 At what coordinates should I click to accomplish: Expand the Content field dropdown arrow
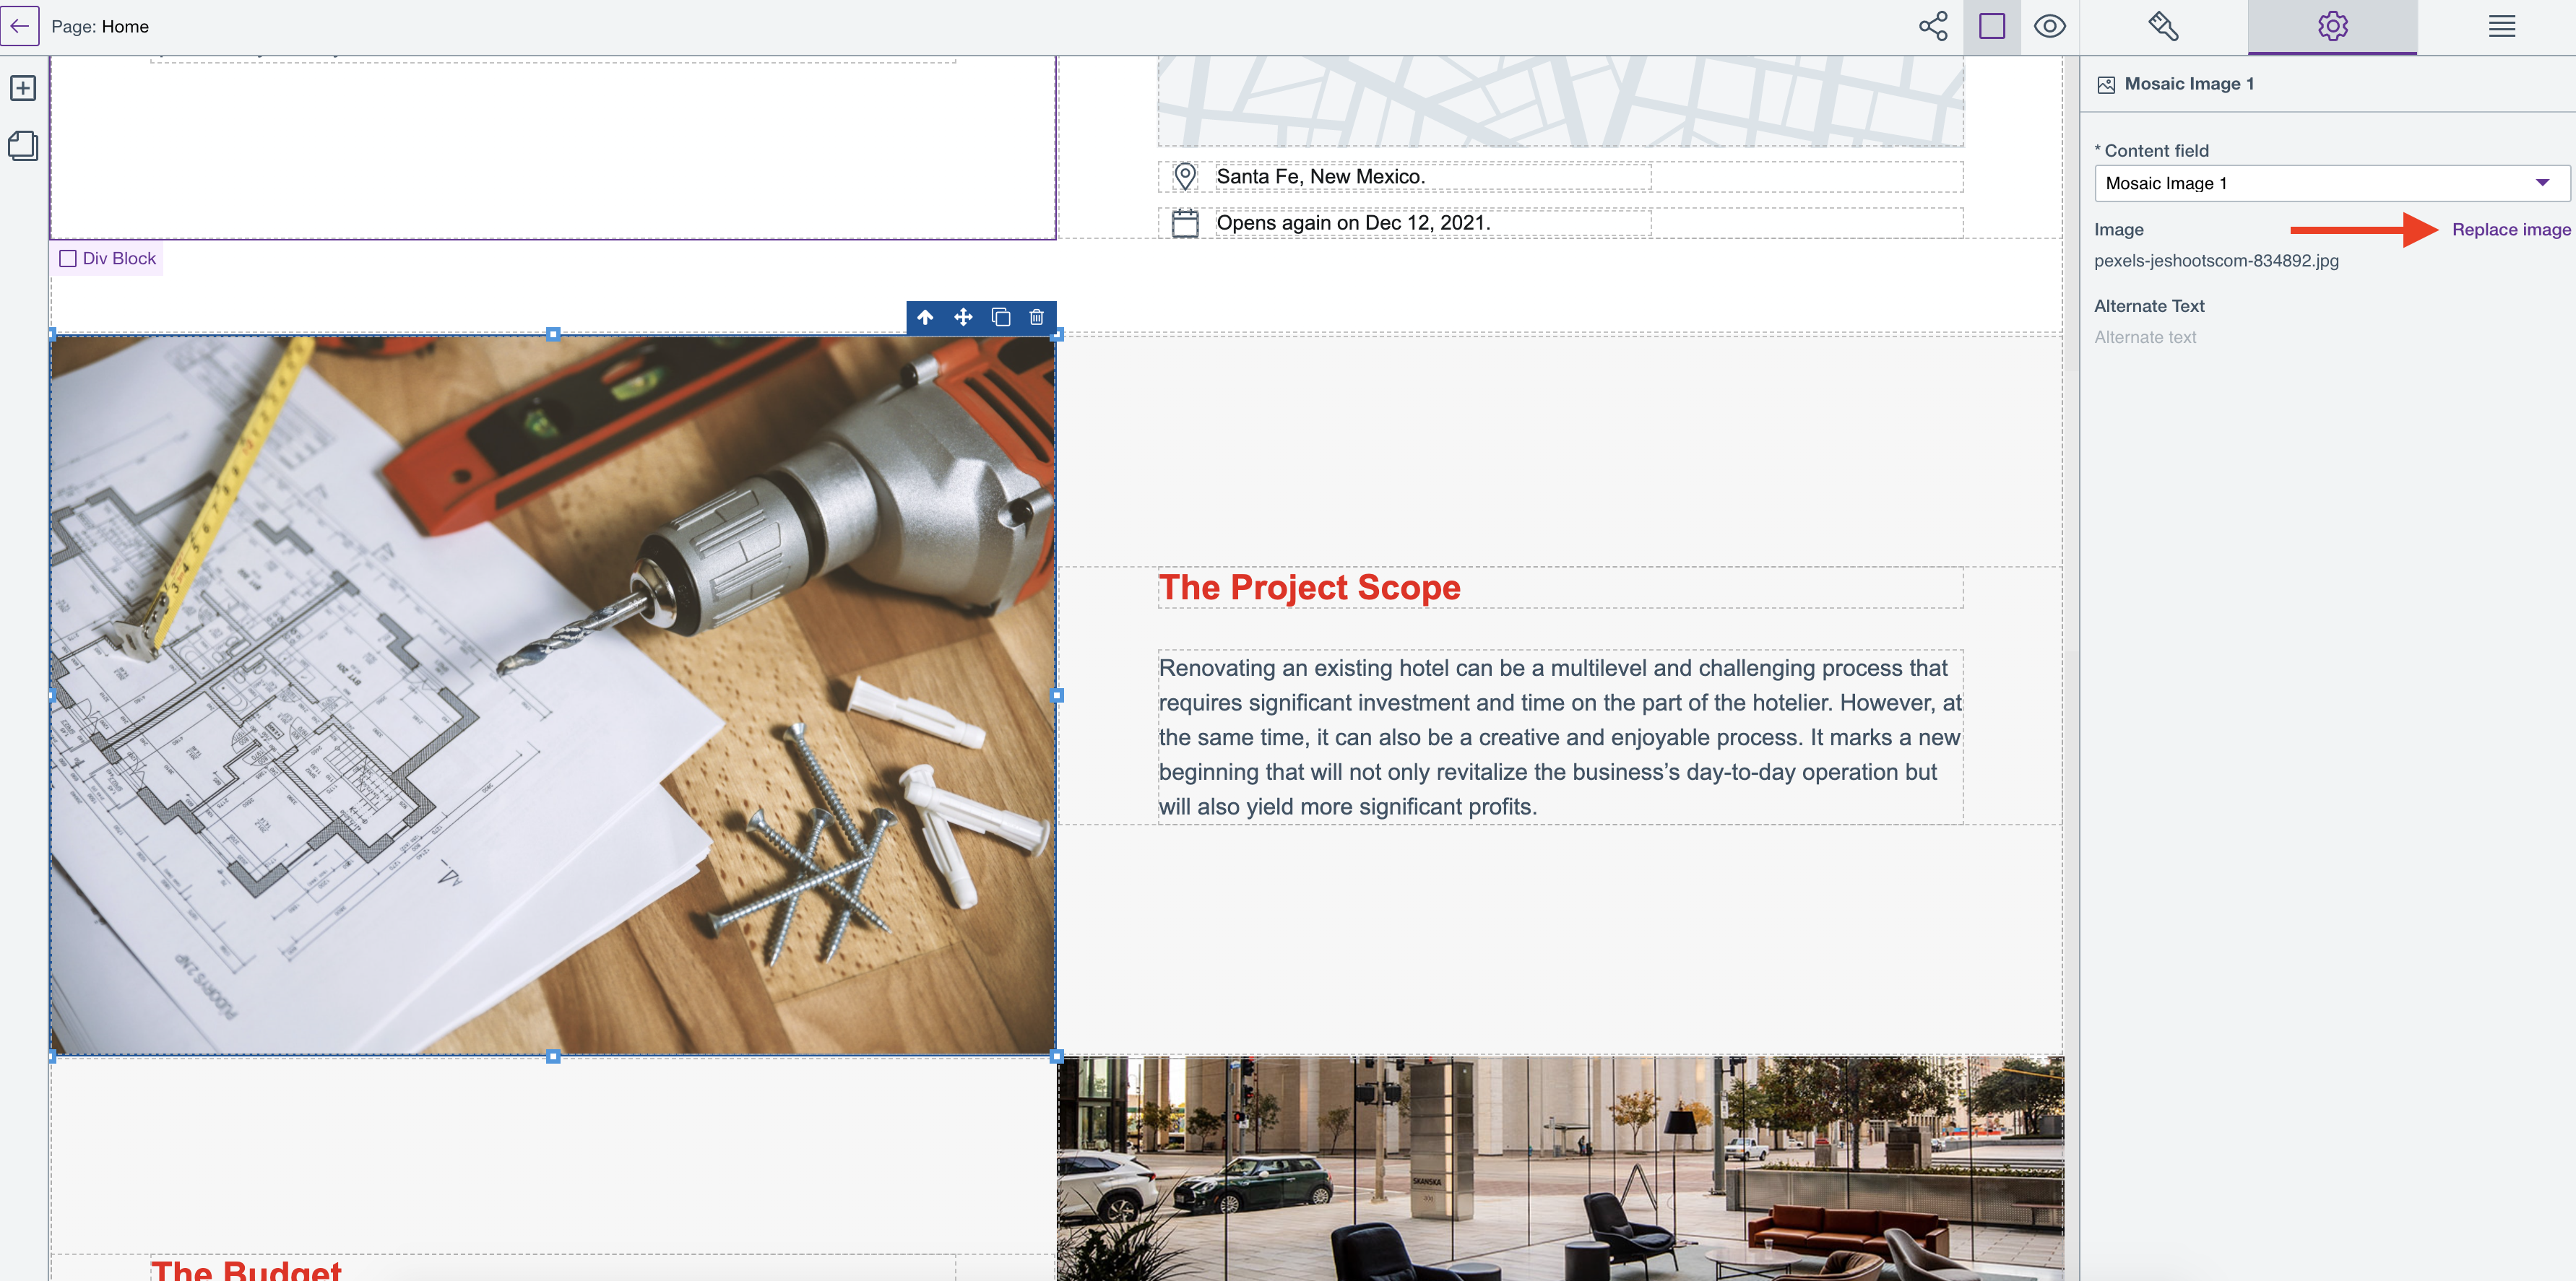point(2542,183)
